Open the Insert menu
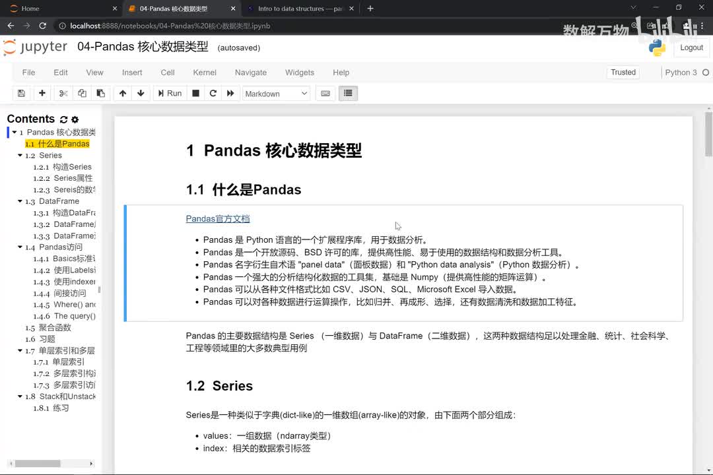The image size is (713, 475). click(x=132, y=73)
